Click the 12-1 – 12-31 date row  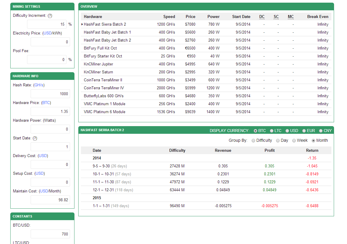coord(206,190)
